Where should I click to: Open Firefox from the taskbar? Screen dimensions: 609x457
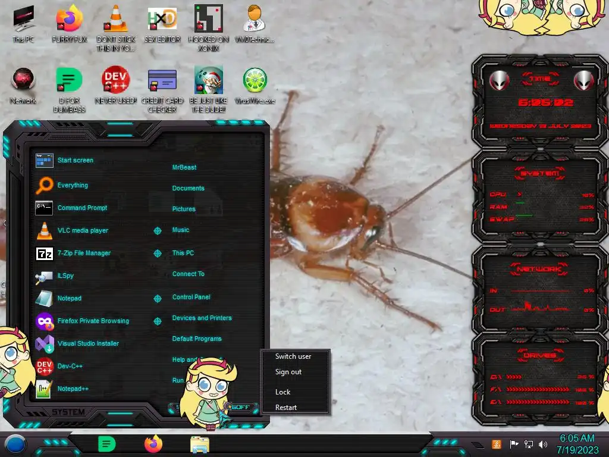click(153, 444)
